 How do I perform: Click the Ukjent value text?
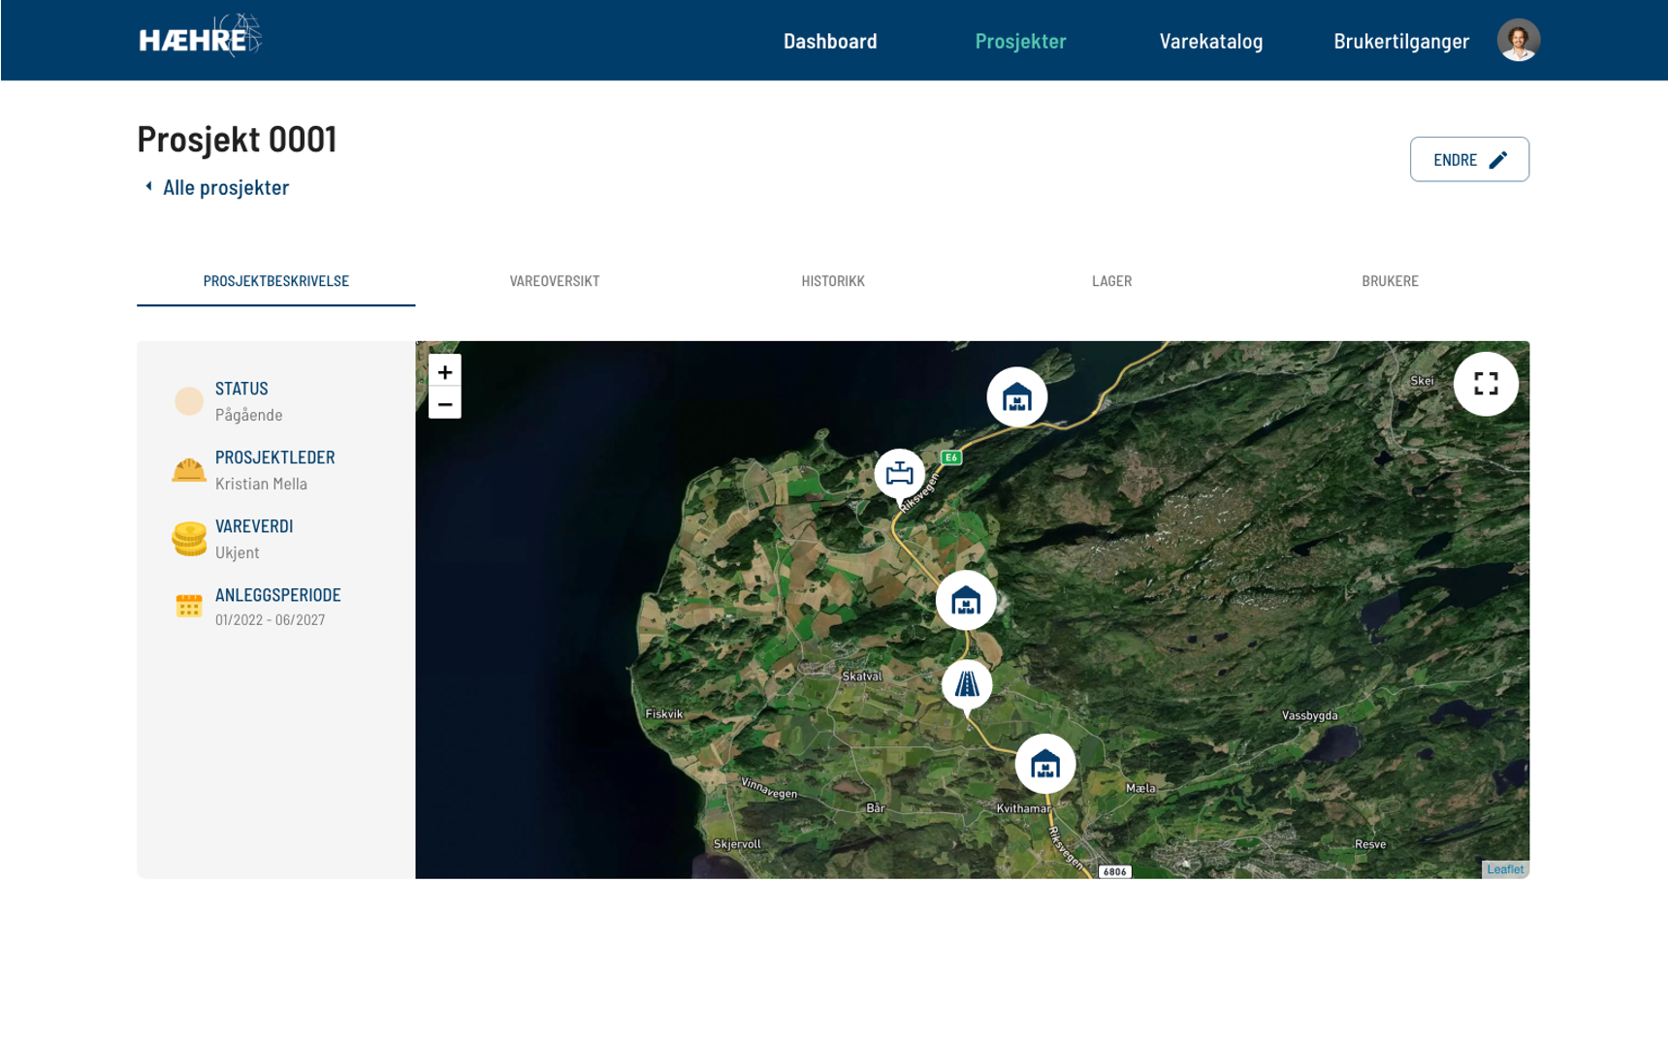pos(238,552)
